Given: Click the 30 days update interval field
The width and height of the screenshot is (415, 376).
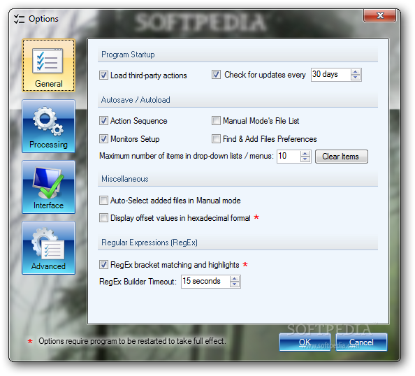Looking at the screenshot, I should click(x=331, y=75).
